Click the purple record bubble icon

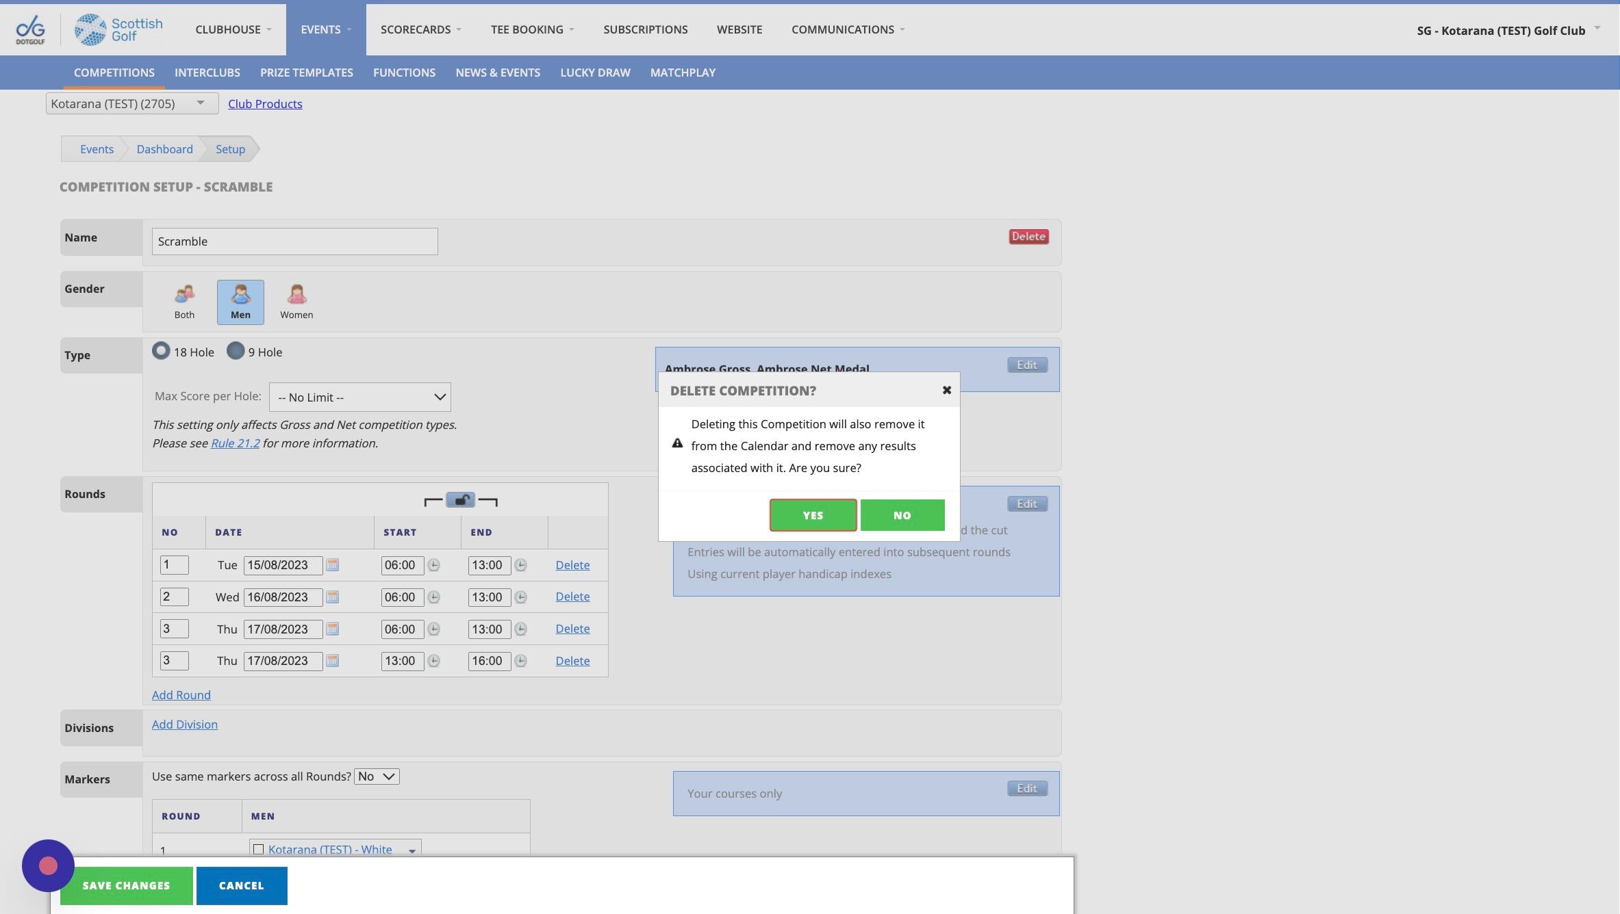pos(48,865)
